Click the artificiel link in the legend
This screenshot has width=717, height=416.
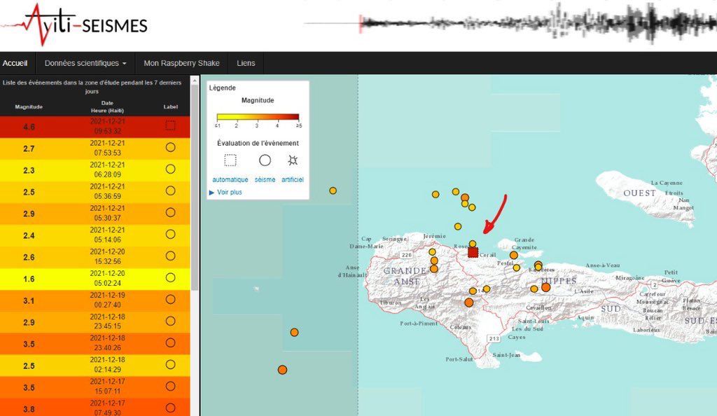click(x=293, y=180)
